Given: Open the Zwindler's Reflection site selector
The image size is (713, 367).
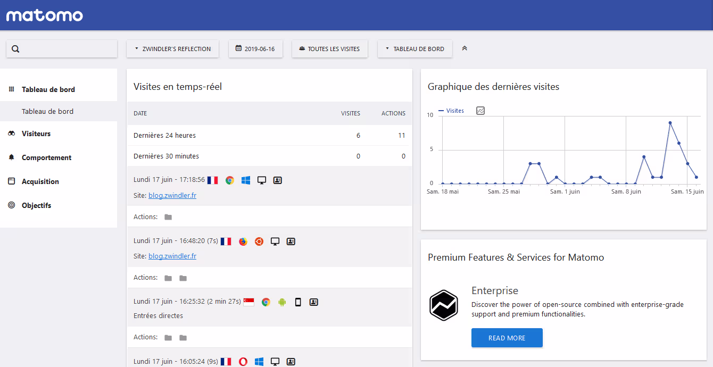Looking at the screenshot, I should (173, 49).
